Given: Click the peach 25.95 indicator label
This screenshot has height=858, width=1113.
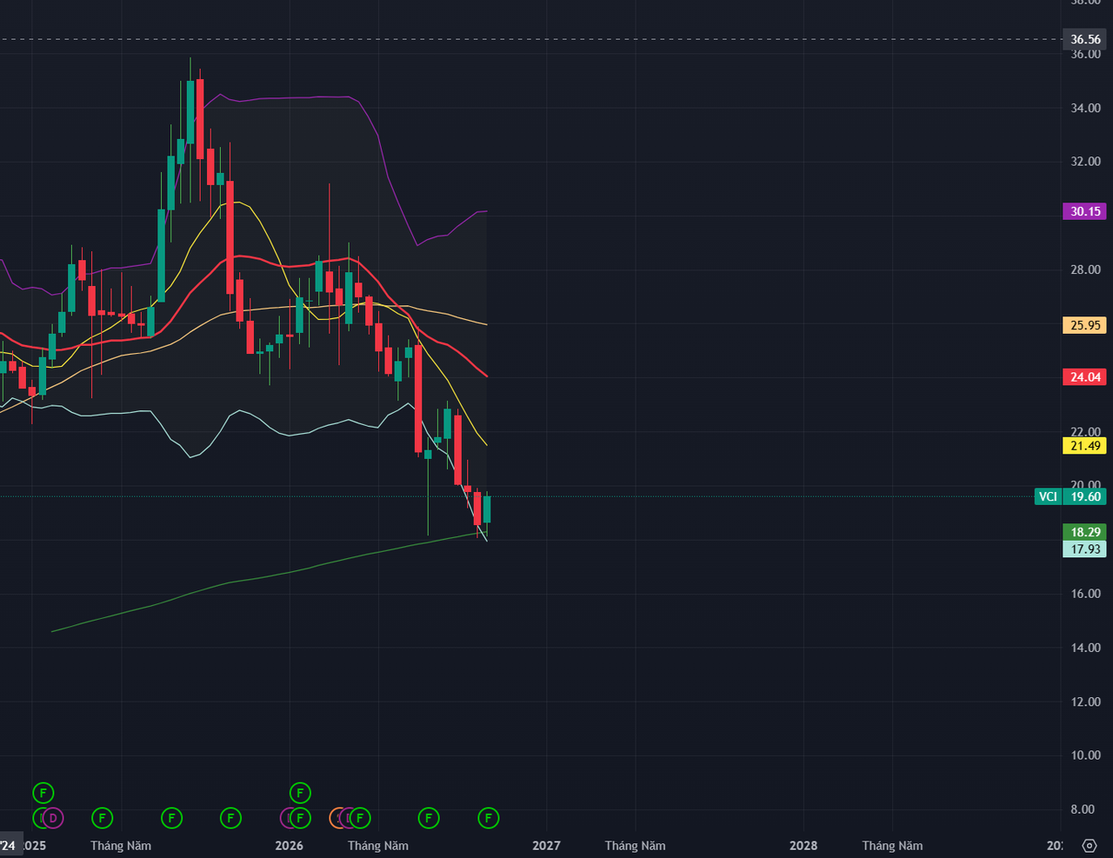Looking at the screenshot, I should 1084,325.
